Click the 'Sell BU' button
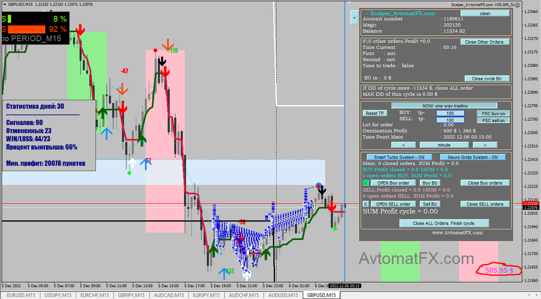Viewport: 541px width, 299px height. tap(430, 204)
